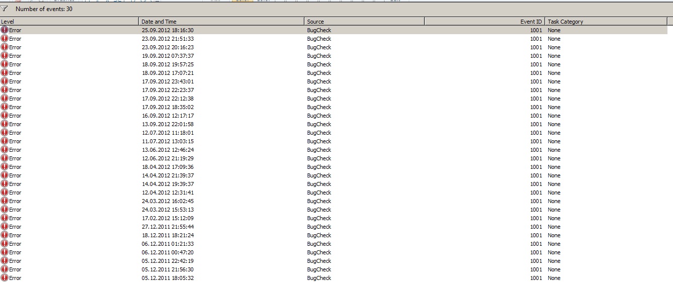673x285 pixels.
Task: Click error icon for 13.09.2012 22:01:58 event
Action: [5, 124]
